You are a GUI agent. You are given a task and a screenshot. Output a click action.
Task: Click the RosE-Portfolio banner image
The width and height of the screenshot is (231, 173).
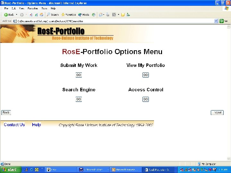(x=77, y=34)
